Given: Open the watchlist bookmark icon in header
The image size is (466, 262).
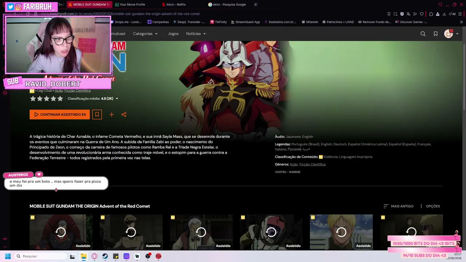Looking at the screenshot, I should click(x=435, y=33).
